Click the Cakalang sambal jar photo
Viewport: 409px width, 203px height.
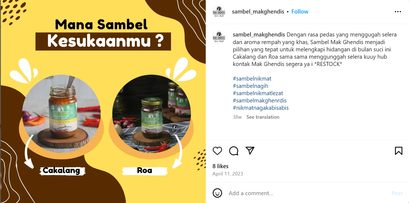(61, 114)
